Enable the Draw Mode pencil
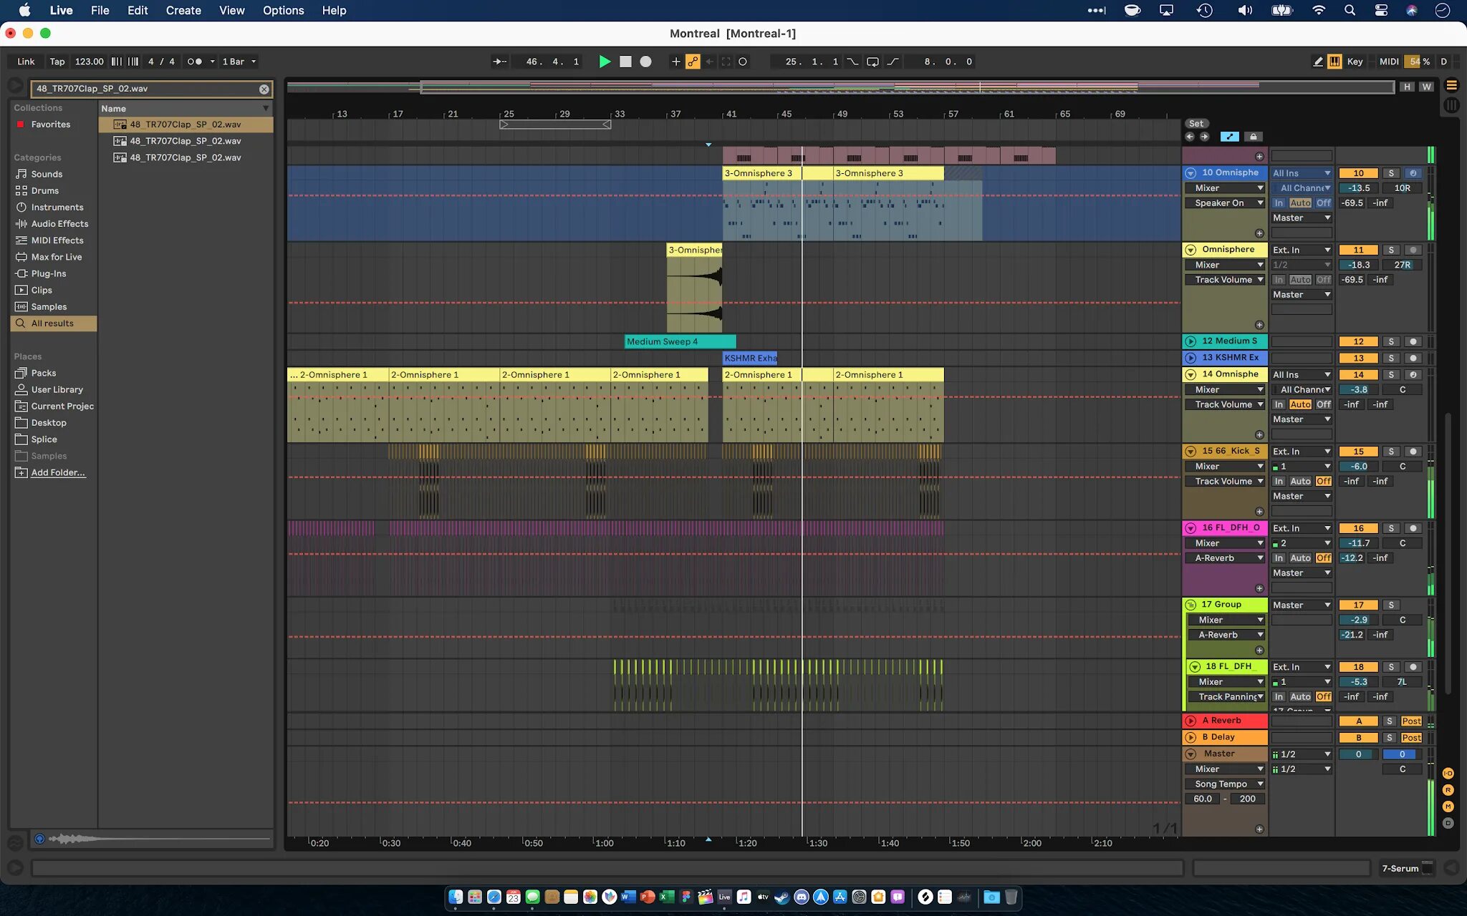This screenshot has height=916, width=1467. 1317,62
